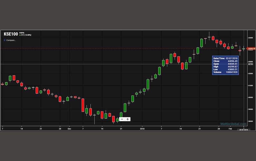The image size is (256, 161).
Task: Click the 42795 crosshair label on price axis
Action: pyautogui.click(x=250, y=64)
